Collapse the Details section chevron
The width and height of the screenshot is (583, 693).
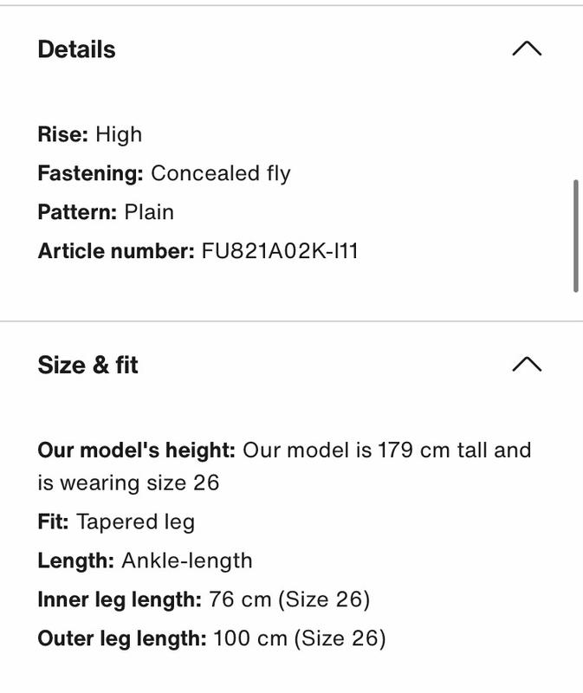pyautogui.click(x=527, y=49)
